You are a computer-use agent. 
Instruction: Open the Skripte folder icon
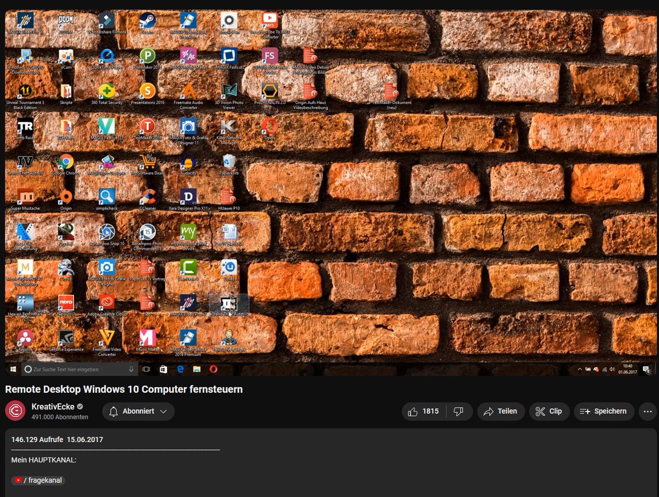pyautogui.click(x=66, y=94)
